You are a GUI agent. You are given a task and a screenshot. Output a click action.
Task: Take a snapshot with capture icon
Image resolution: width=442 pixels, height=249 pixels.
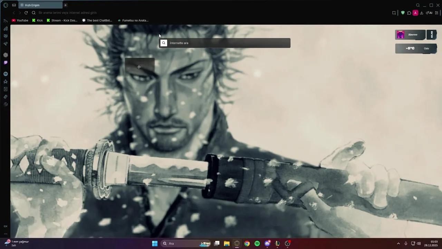click(394, 13)
